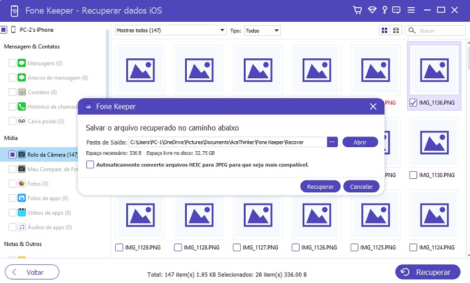The width and height of the screenshot is (470, 283).
Task: Click the Anexos de mensagem icon
Action: [22, 78]
